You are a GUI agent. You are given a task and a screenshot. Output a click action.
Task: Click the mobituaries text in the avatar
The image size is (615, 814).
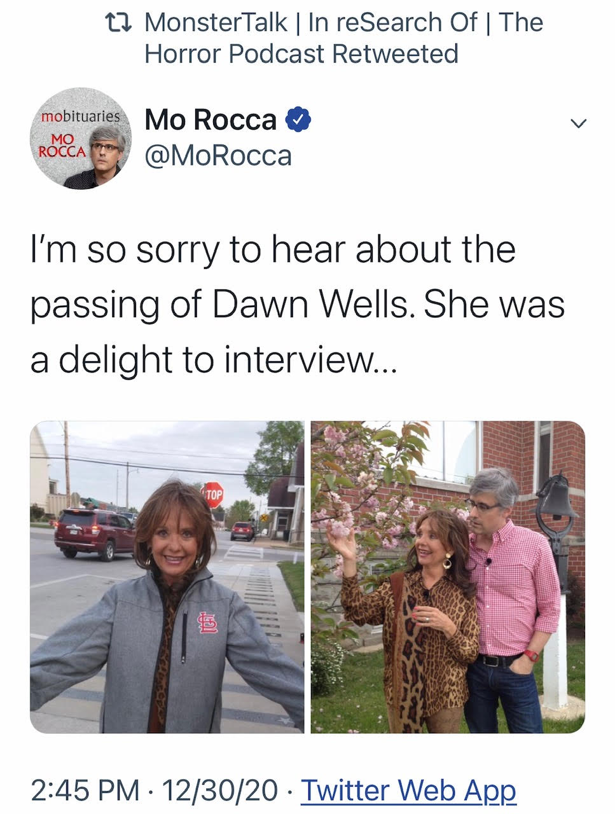tap(80, 116)
